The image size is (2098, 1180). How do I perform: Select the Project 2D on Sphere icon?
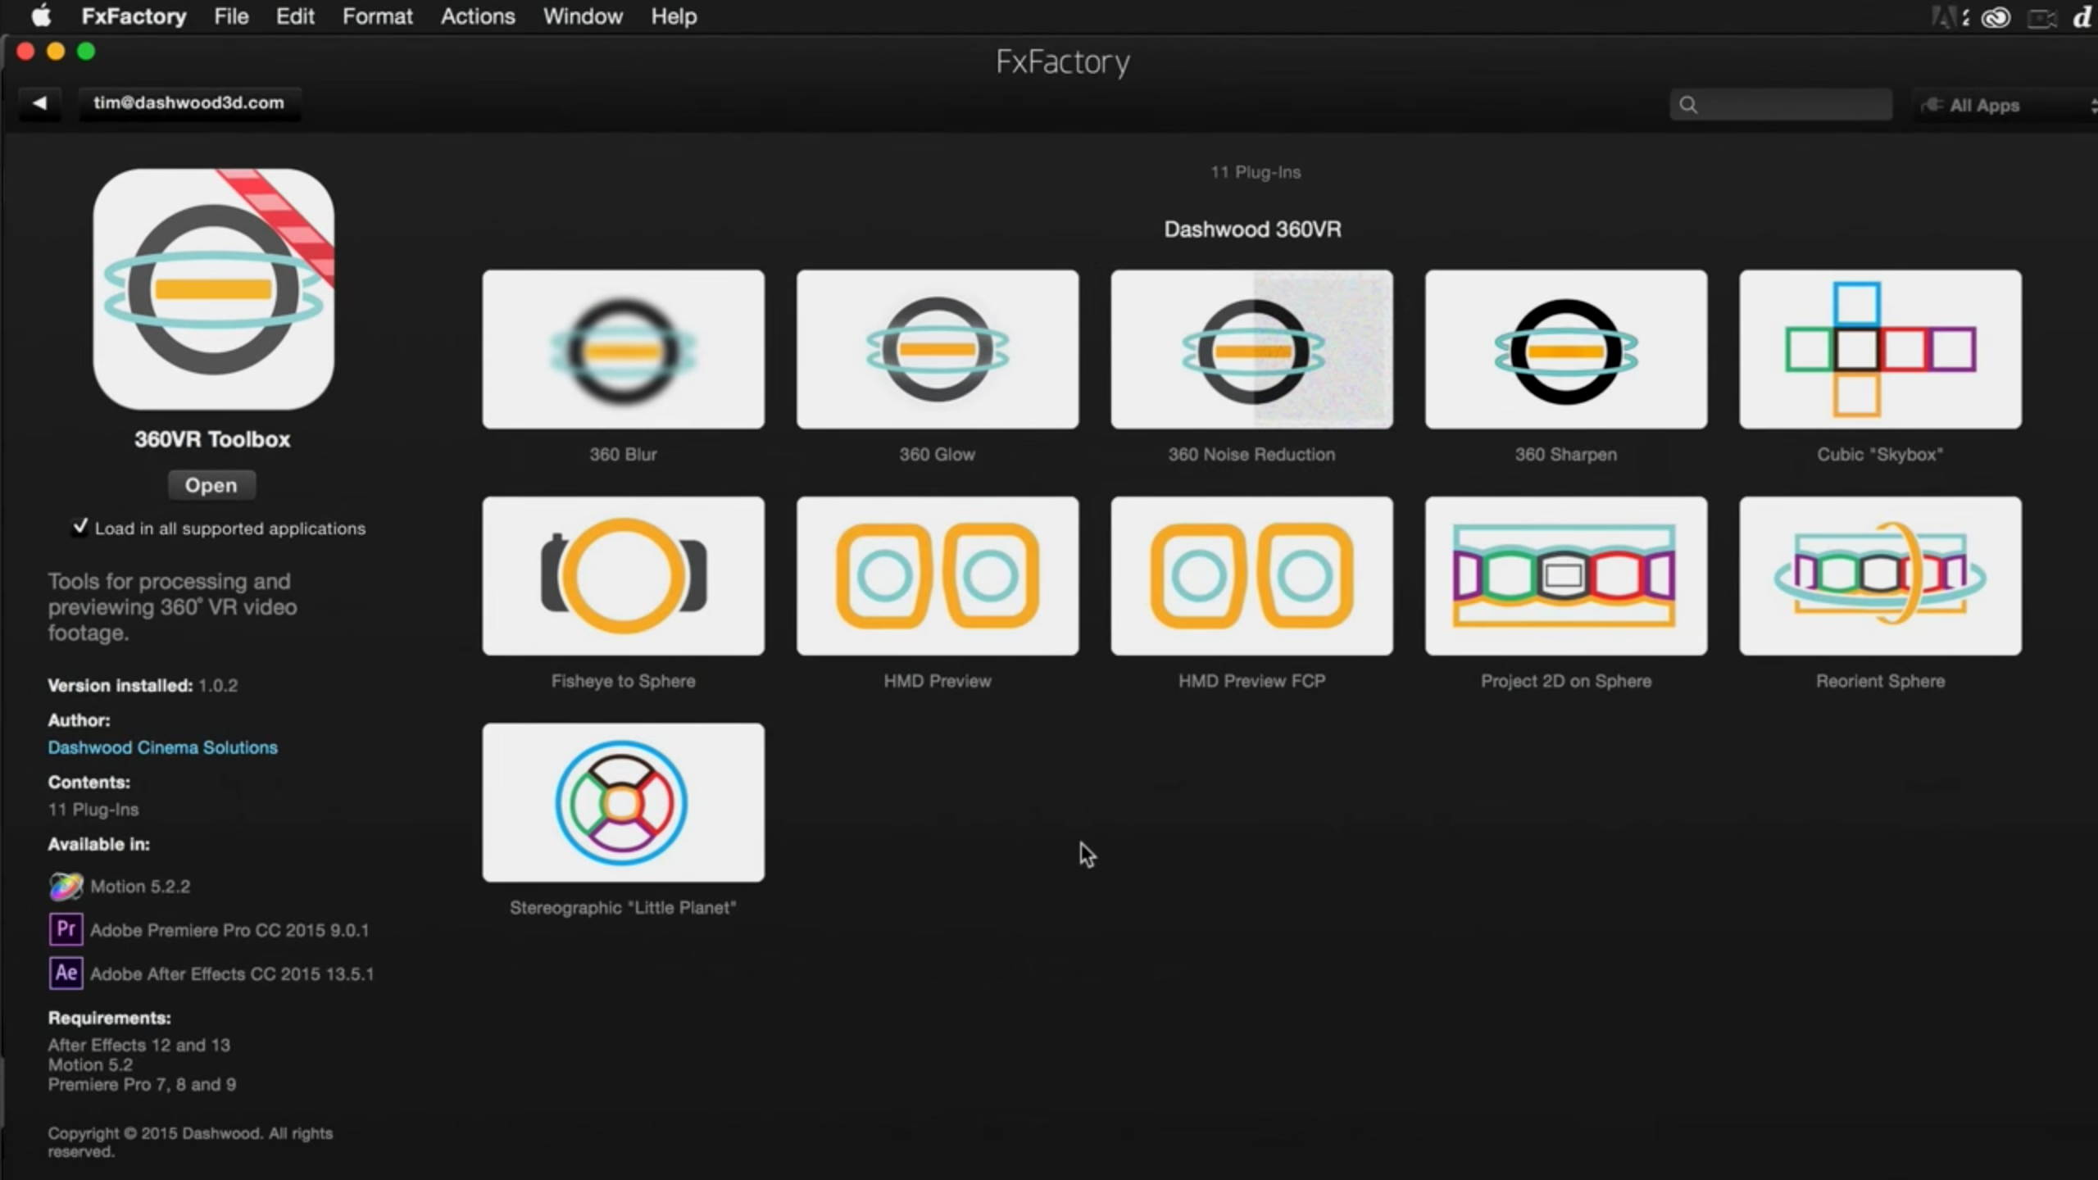coord(1566,575)
